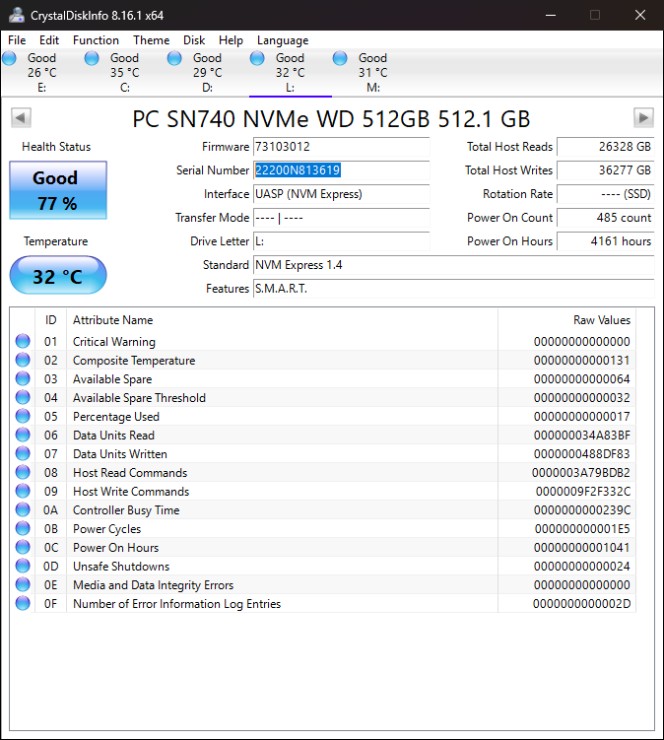Screen dimensions: 664x740
Task: Select the Controller Busy Time attribute name
Action: click(126, 510)
